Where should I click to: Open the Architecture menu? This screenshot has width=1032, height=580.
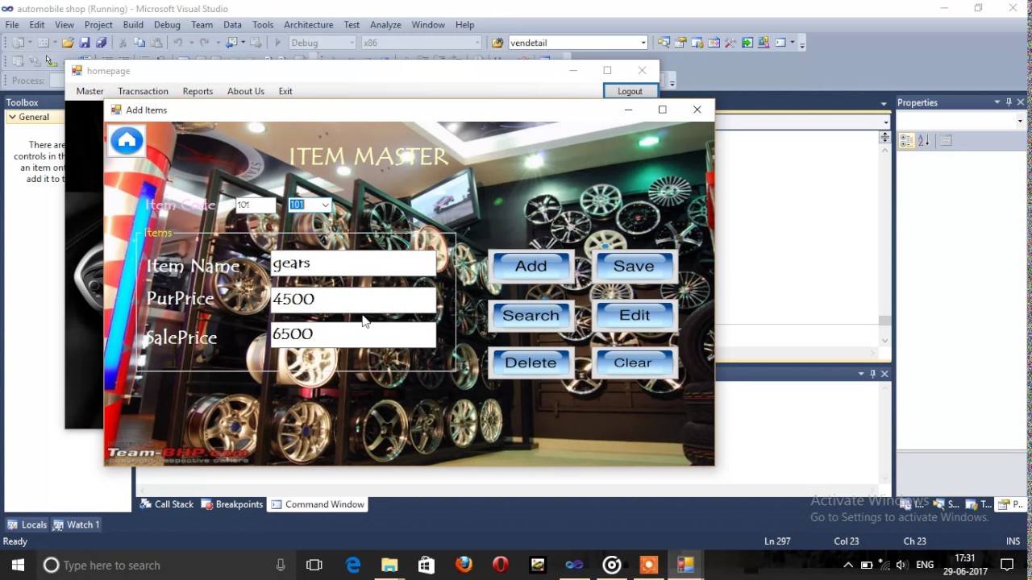pyautogui.click(x=308, y=25)
